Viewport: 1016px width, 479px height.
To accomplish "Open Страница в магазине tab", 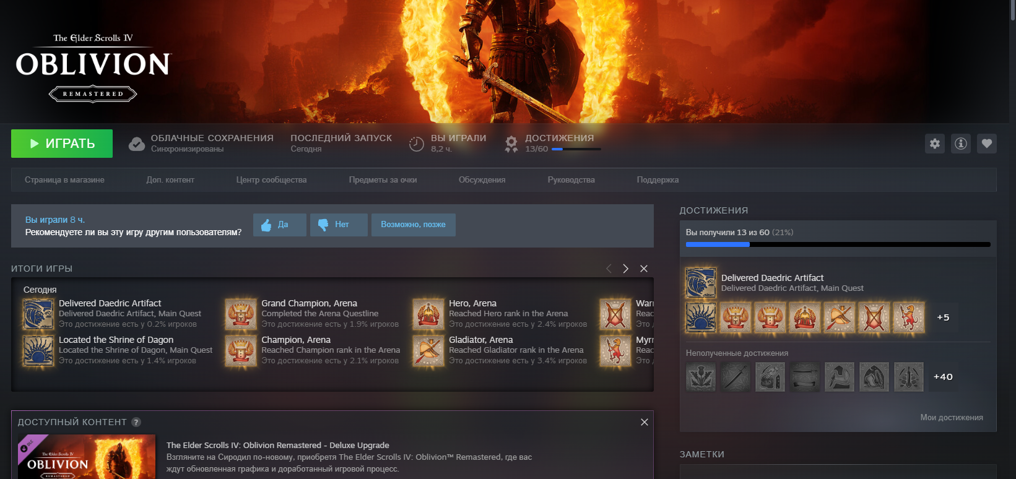I will (64, 180).
